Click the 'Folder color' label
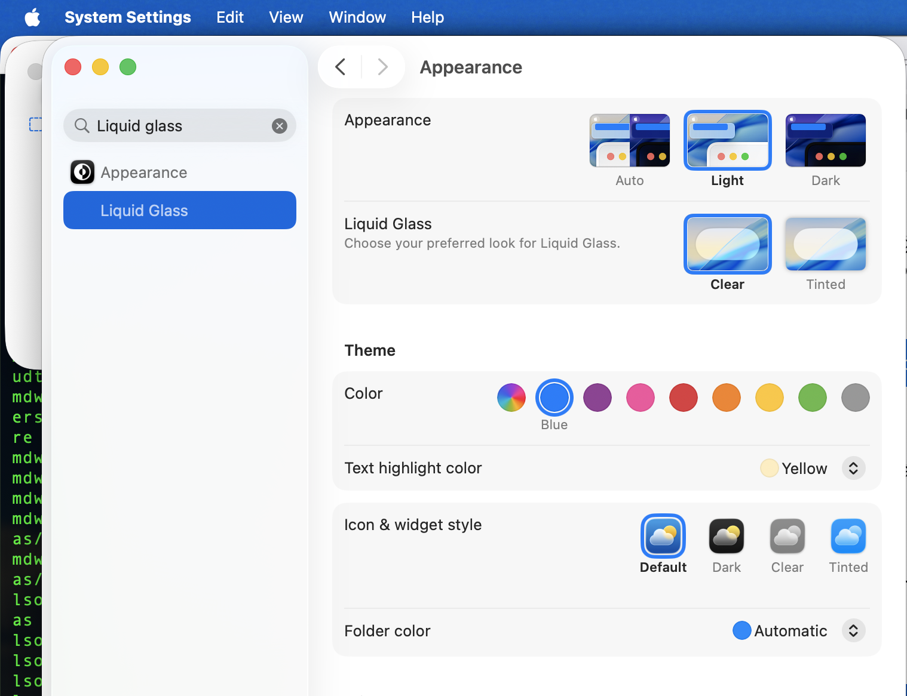Image resolution: width=907 pixels, height=696 pixels. pyautogui.click(x=387, y=631)
